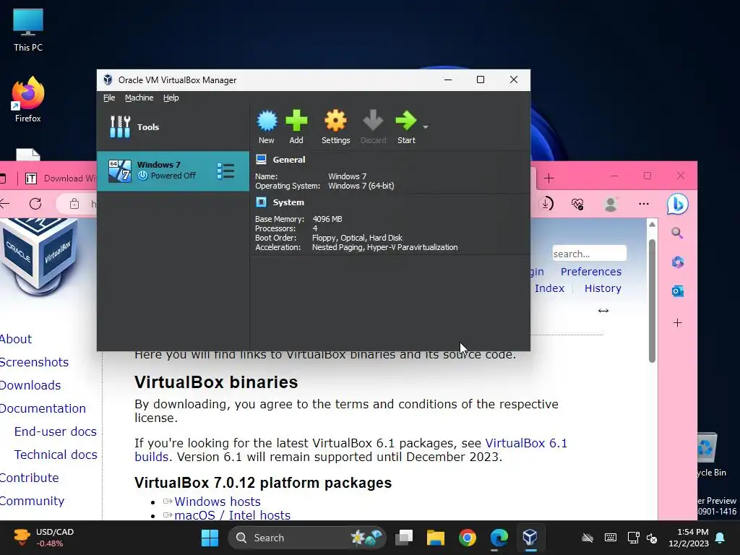This screenshot has width=740, height=555.
Task: Click the 4096 MB base memory value
Action: coord(327,219)
